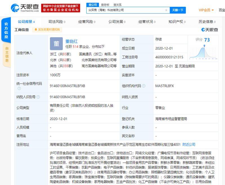Open the 附近公司 link
The width and height of the screenshot is (225, 185).
pos(189,144)
